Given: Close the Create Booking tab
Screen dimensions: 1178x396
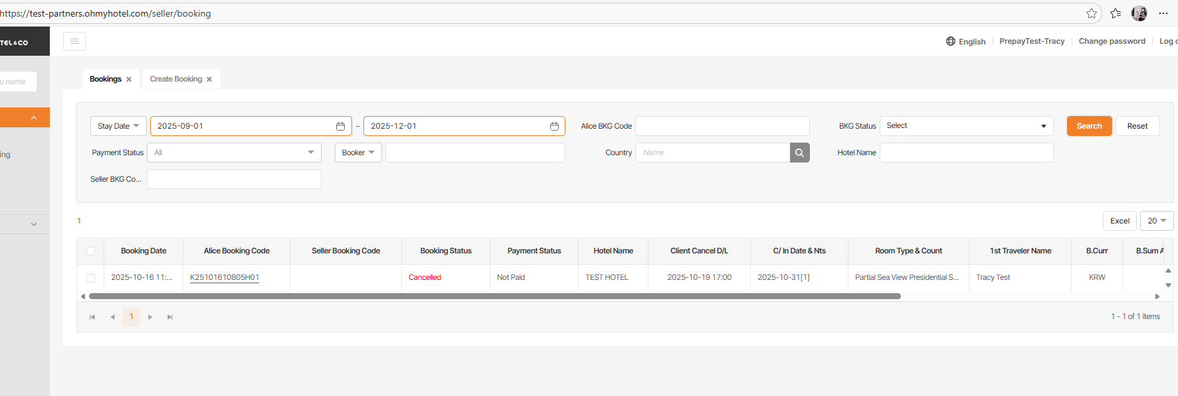Looking at the screenshot, I should click(209, 80).
